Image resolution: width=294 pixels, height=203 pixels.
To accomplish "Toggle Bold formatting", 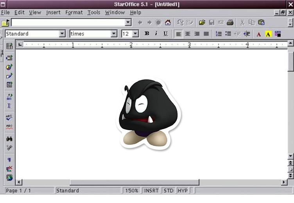I will 147,34.
